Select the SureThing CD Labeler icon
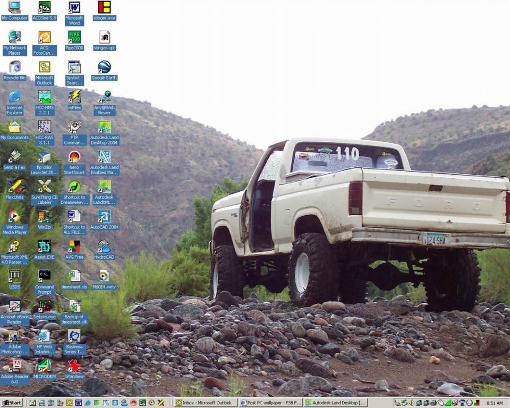 pos(44,193)
